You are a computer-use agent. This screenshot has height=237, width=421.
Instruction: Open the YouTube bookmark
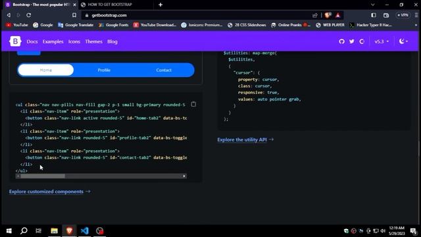(x=17, y=25)
